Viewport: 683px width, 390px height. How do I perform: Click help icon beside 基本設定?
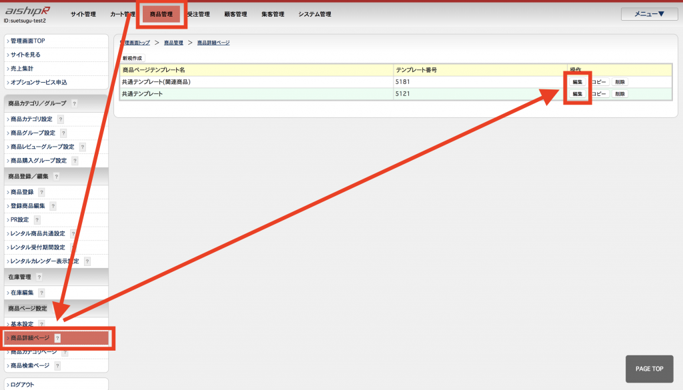[x=41, y=324]
